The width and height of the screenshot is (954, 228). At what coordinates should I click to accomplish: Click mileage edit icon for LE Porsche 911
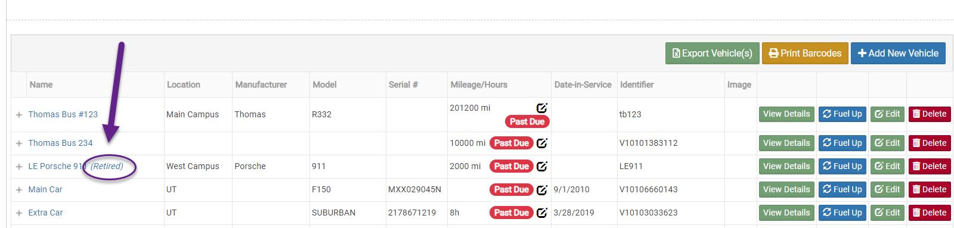coord(541,166)
